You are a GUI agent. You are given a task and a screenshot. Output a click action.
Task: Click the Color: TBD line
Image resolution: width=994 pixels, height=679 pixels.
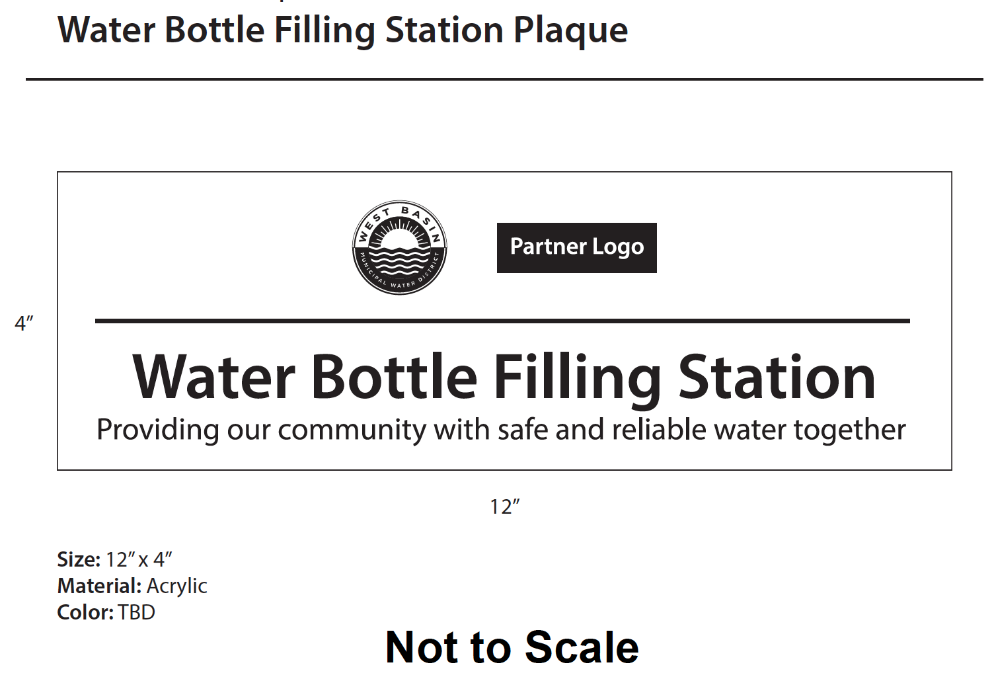(106, 612)
